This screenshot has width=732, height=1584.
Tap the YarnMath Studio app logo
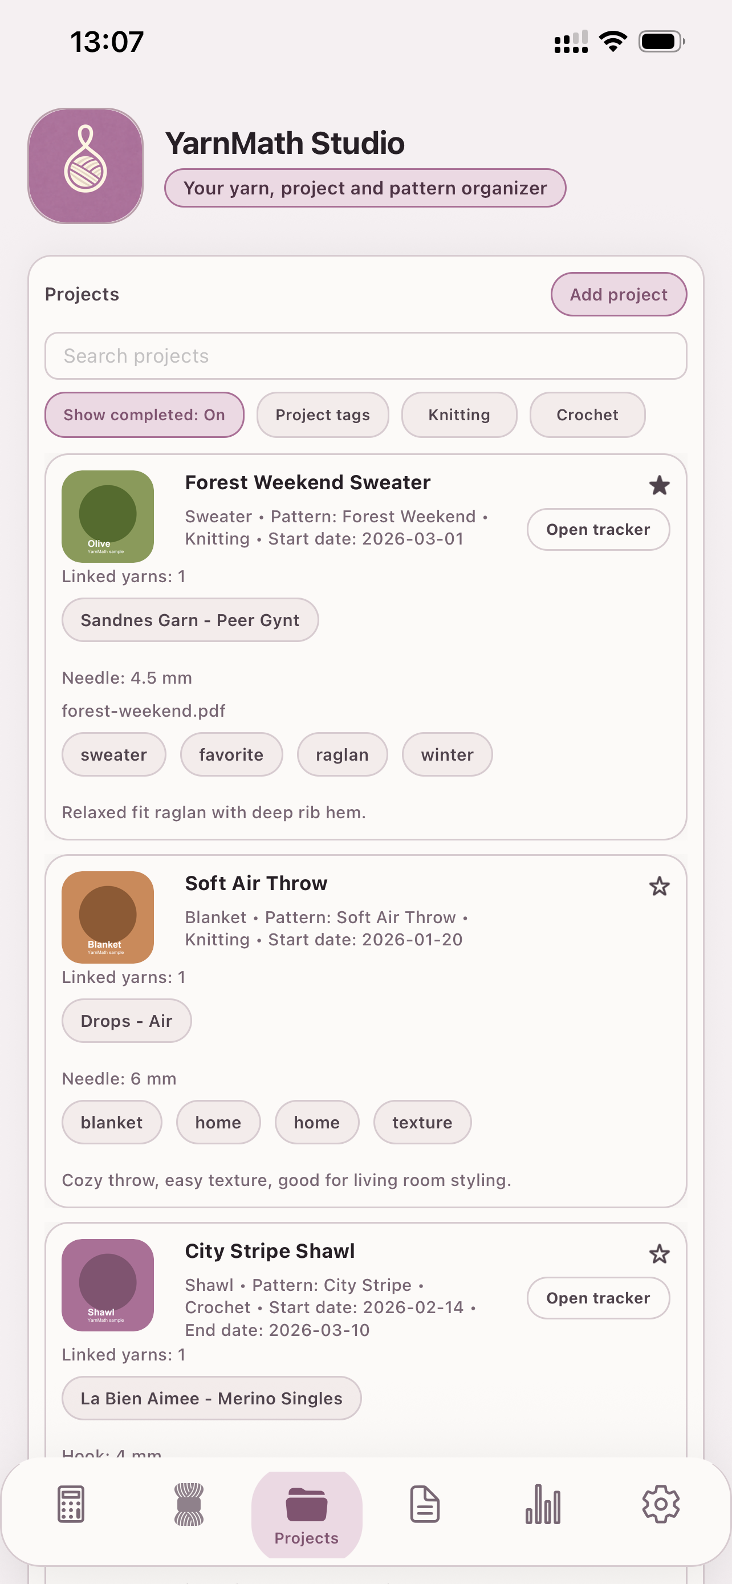click(86, 166)
